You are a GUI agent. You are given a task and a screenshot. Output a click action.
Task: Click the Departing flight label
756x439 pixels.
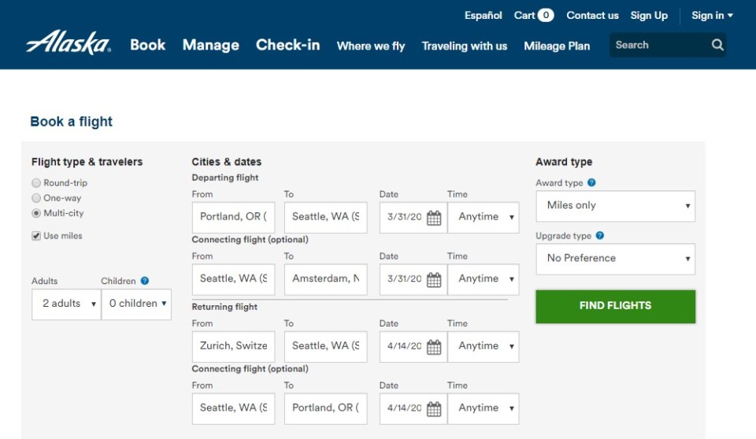(x=224, y=178)
